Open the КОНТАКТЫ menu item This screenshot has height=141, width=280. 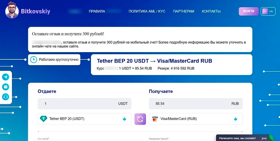pyautogui.click(x=211, y=11)
